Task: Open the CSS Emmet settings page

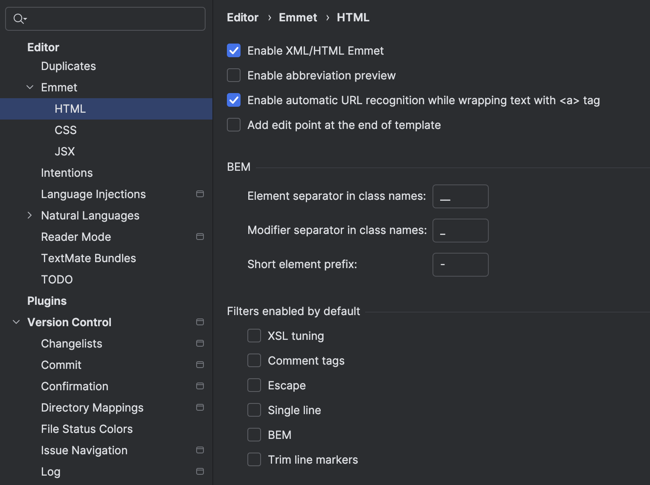Action: [x=66, y=130]
